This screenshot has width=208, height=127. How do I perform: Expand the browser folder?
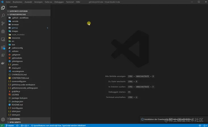click(29, 24)
